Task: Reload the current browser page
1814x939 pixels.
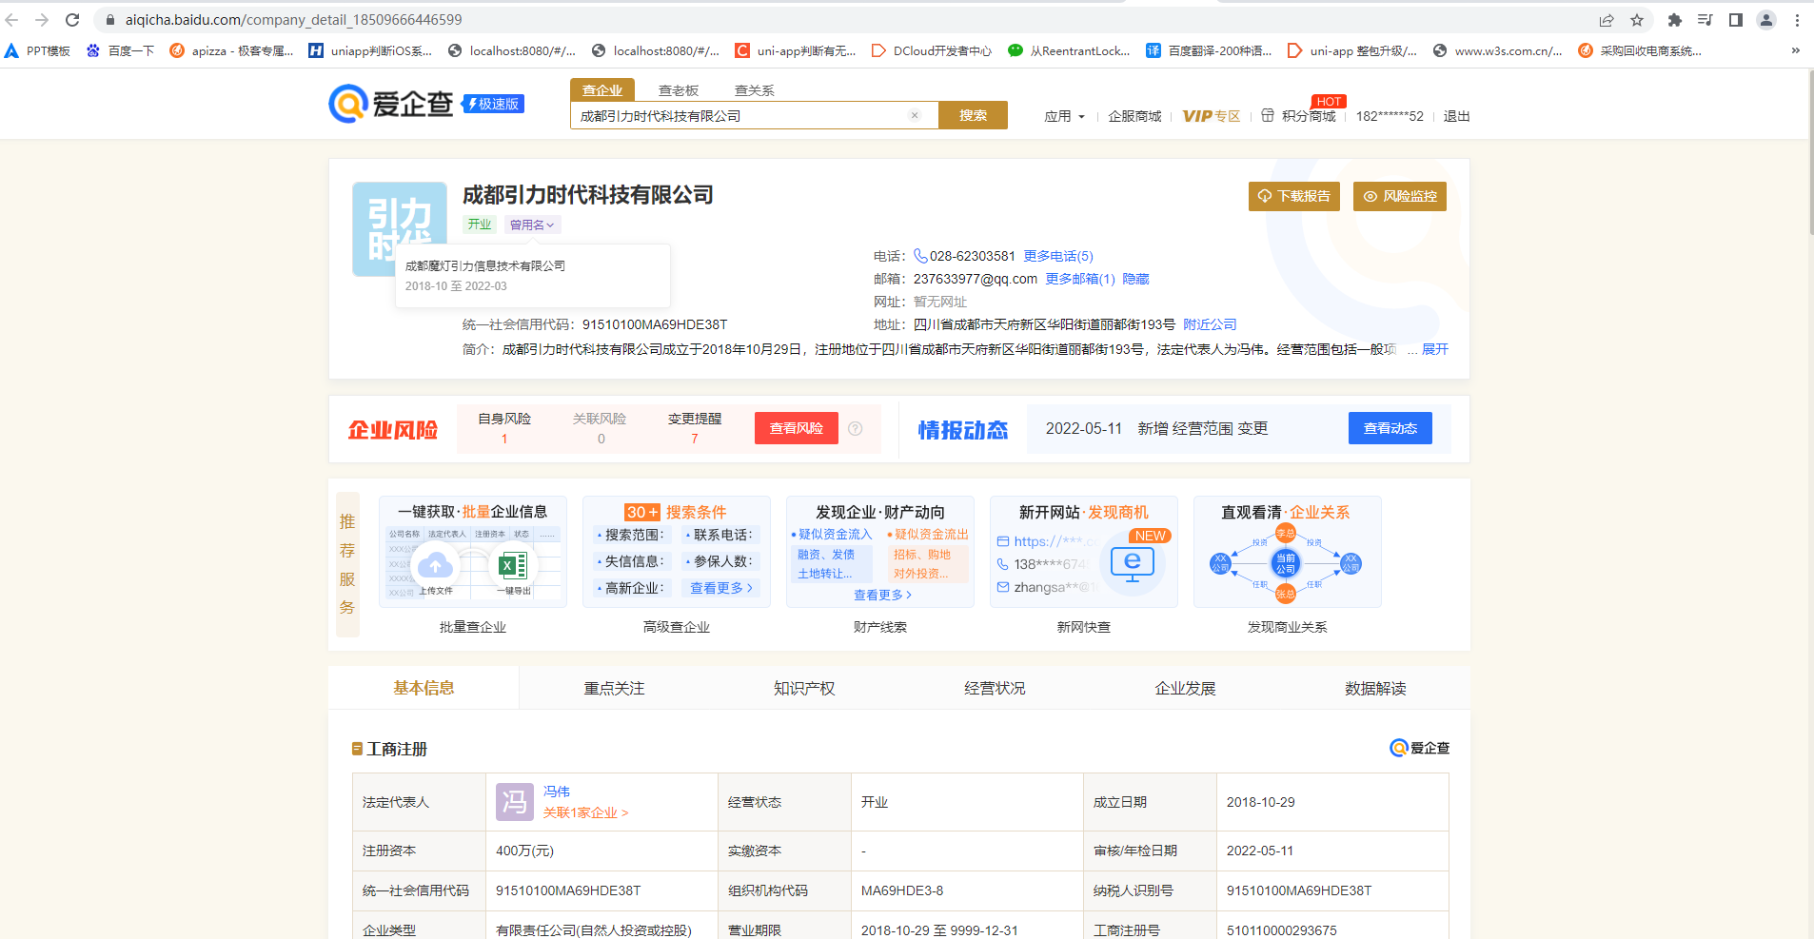Action: point(72,19)
